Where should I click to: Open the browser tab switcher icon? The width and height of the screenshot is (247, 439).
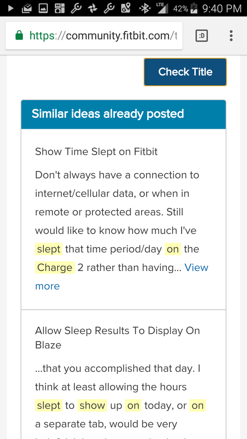(x=202, y=36)
